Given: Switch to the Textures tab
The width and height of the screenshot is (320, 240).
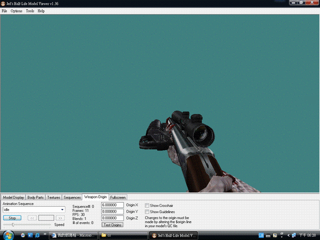Looking at the screenshot, I should [53, 197].
